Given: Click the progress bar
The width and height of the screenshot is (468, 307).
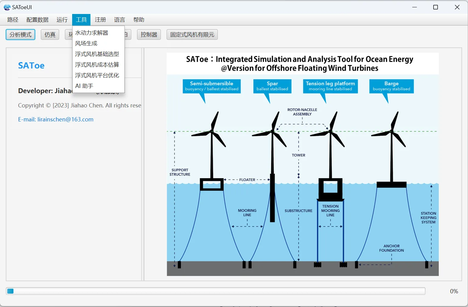Looking at the screenshot, I should [216, 291].
